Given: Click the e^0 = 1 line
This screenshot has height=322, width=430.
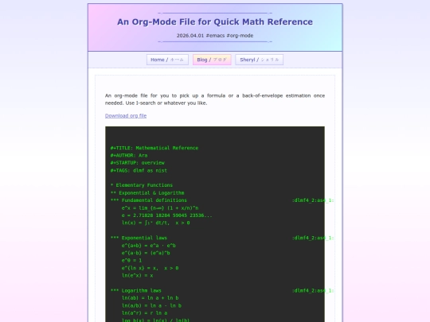Looking at the screenshot, I should click(131, 261).
